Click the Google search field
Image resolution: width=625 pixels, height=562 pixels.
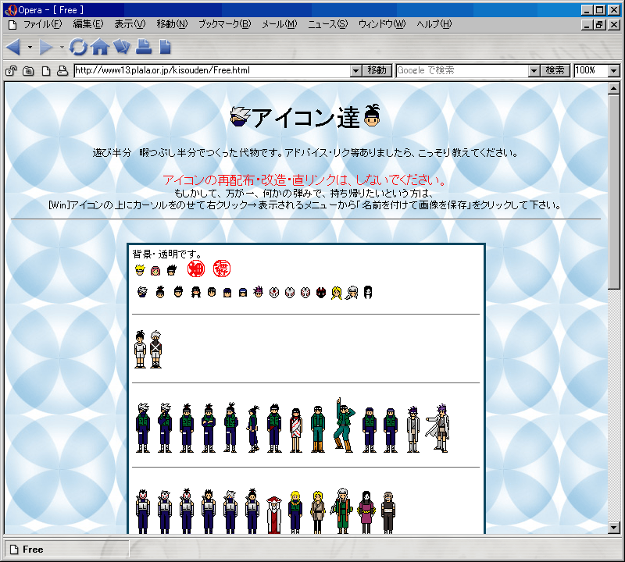[462, 70]
